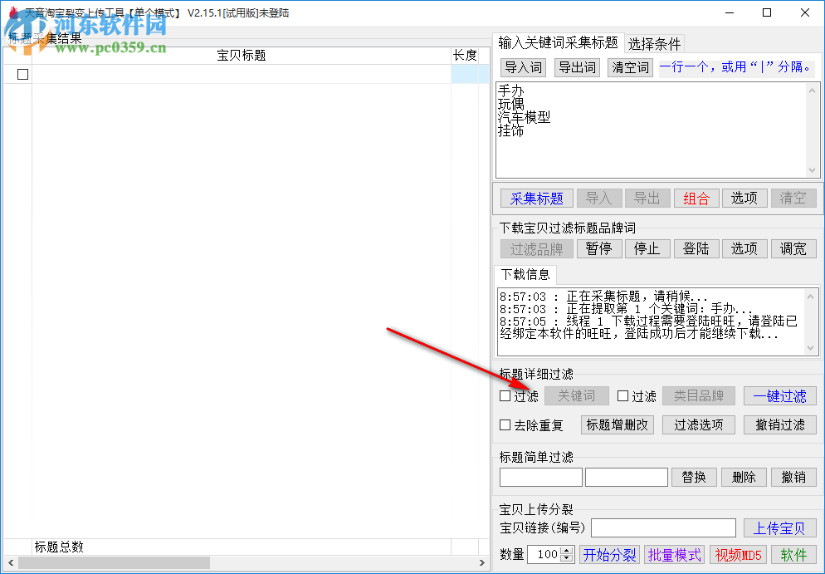
Task: Switch to the 选择条件 tab
Action: (x=655, y=43)
